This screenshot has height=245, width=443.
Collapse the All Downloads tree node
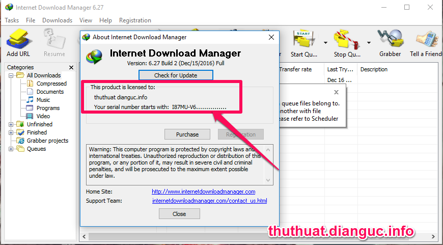pyautogui.click(x=11, y=75)
